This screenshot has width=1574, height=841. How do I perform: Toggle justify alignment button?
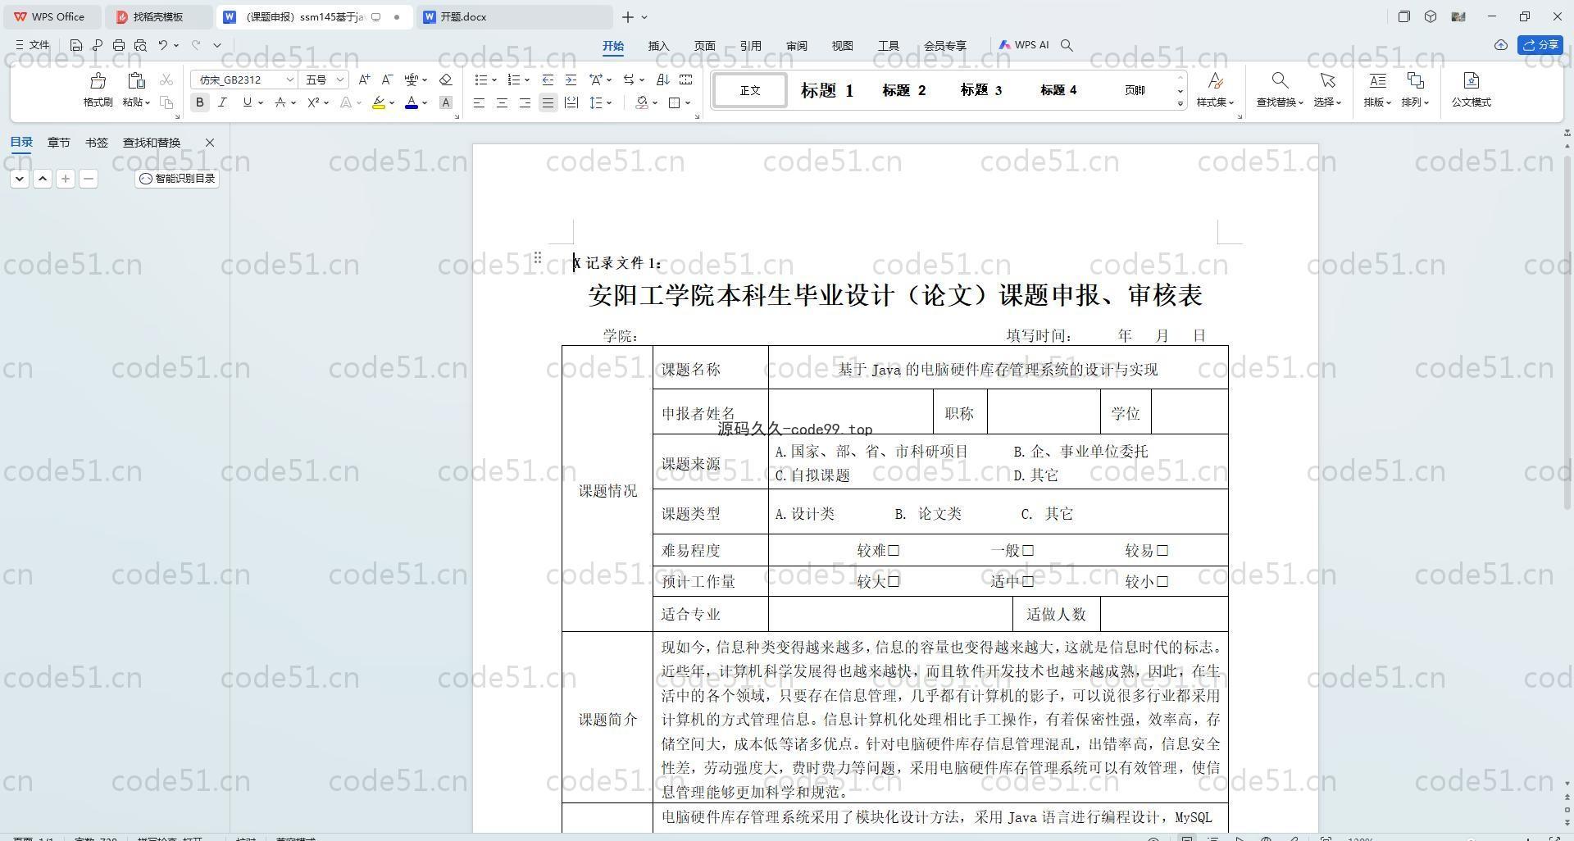click(548, 102)
